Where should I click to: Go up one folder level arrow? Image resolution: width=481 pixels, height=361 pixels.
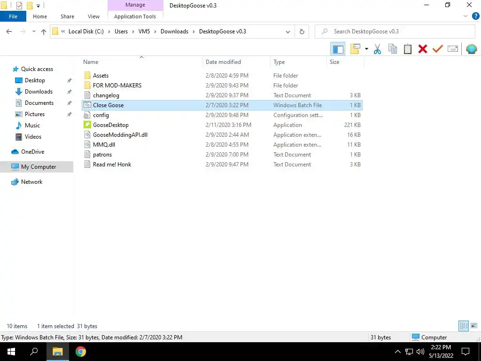pyautogui.click(x=44, y=31)
